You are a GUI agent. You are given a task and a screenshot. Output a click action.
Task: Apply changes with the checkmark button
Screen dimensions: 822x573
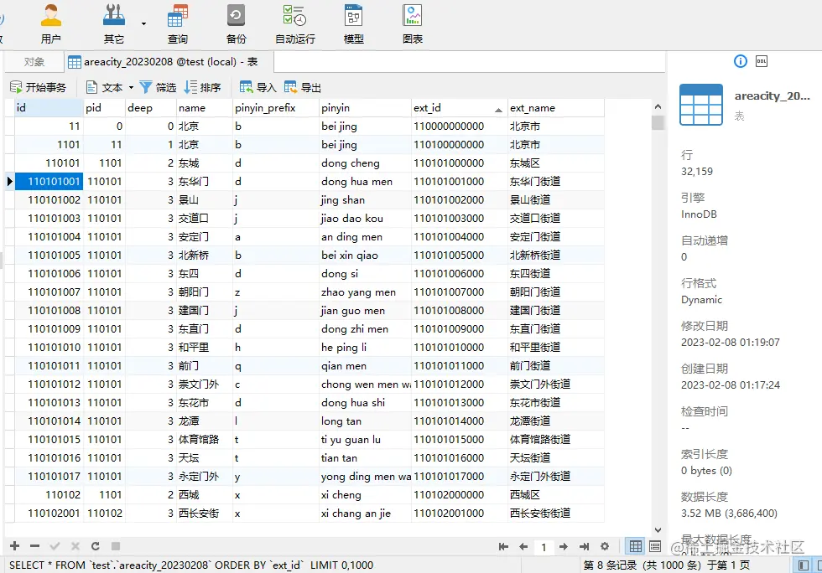[55, 546]
